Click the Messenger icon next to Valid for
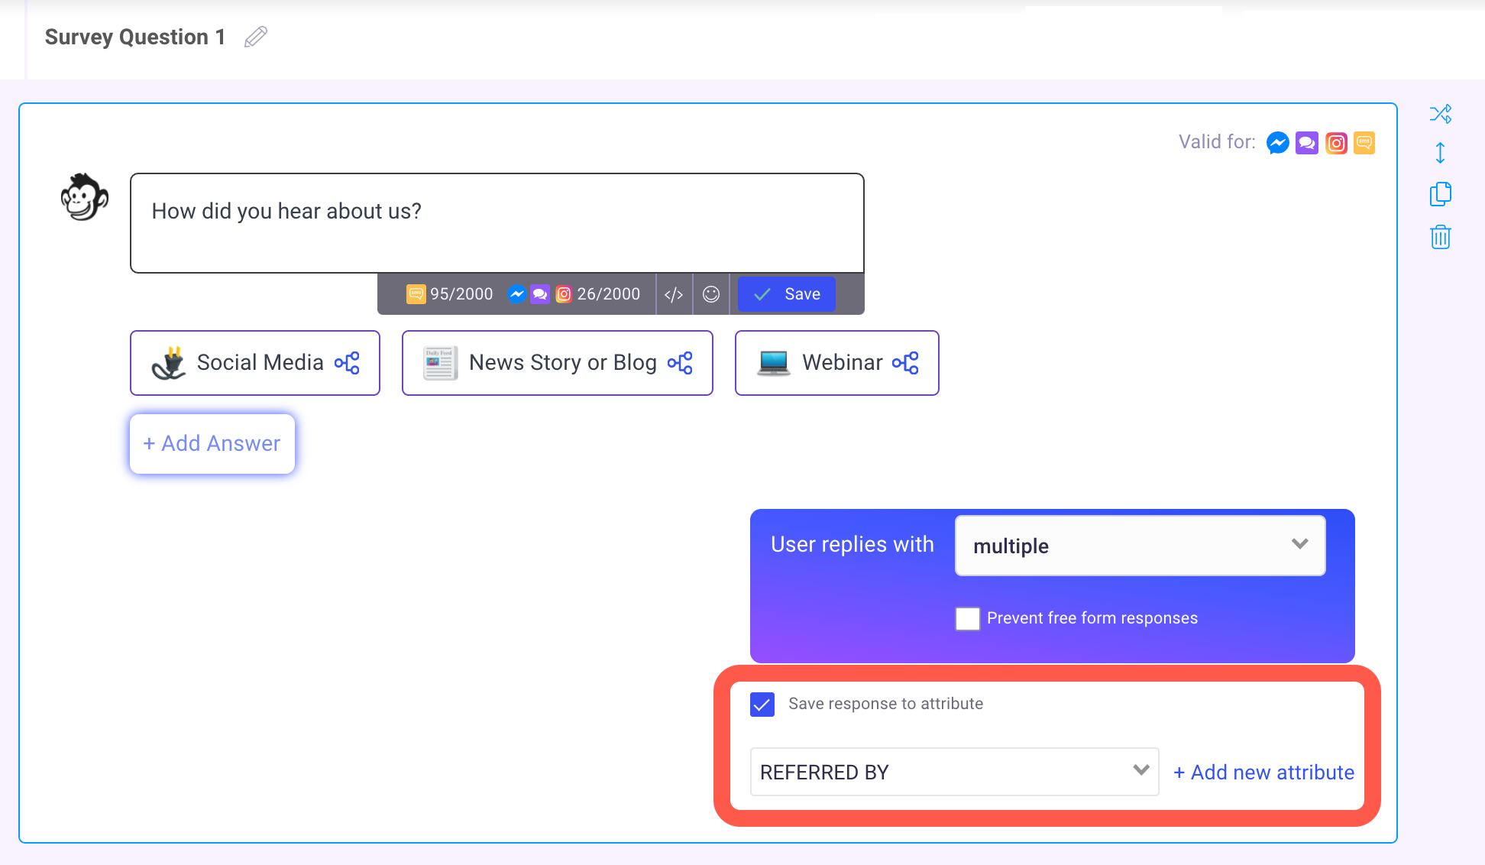This screenshot has height=865, width=1485. pos(1278,143)
